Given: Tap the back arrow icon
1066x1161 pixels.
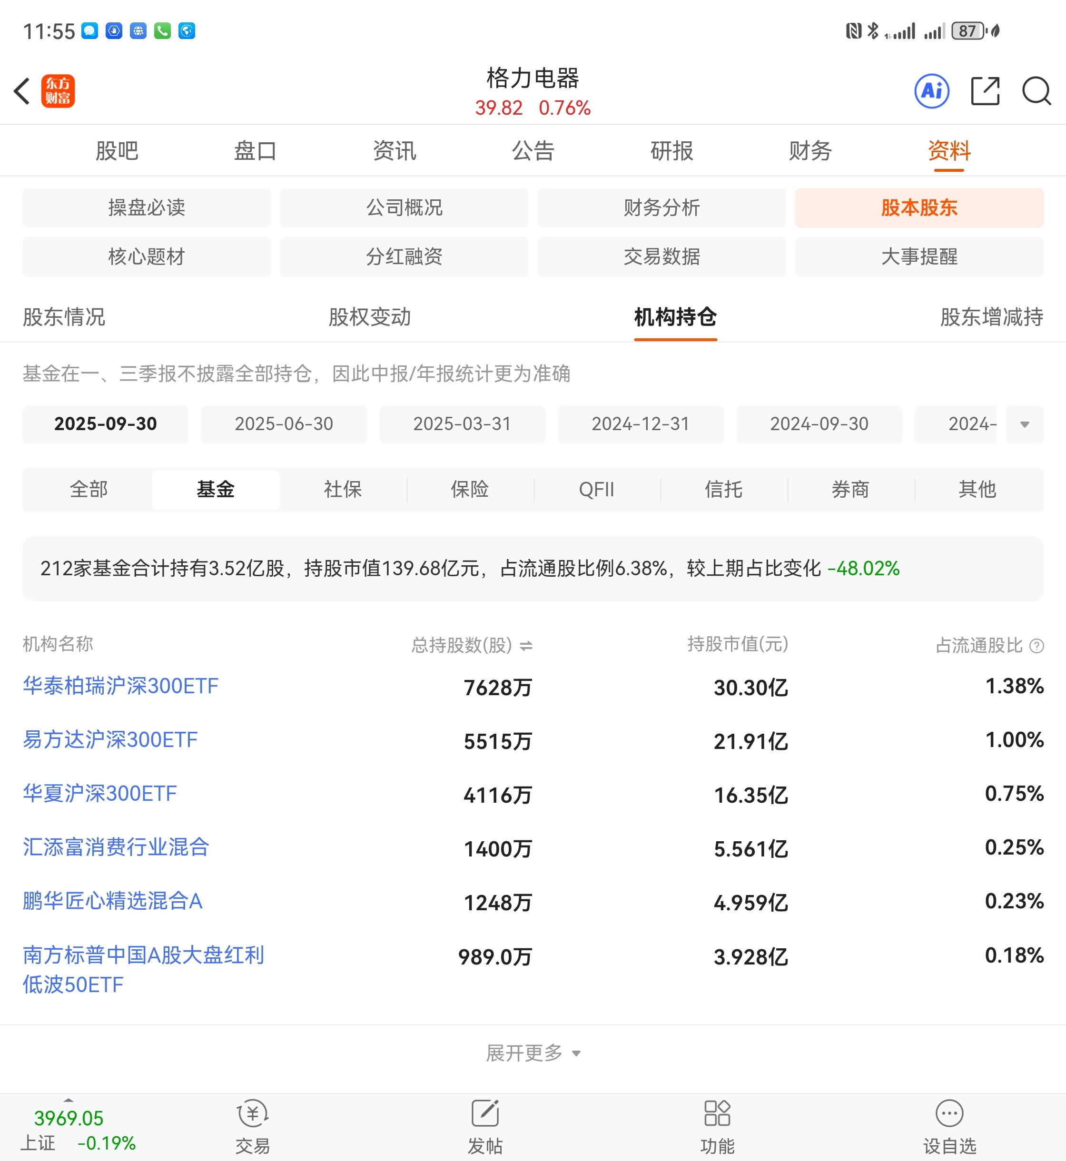Looking at the screenshot, I should pos(22,91).
